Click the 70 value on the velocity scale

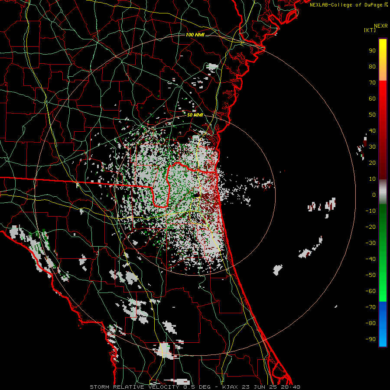(372, 83)
